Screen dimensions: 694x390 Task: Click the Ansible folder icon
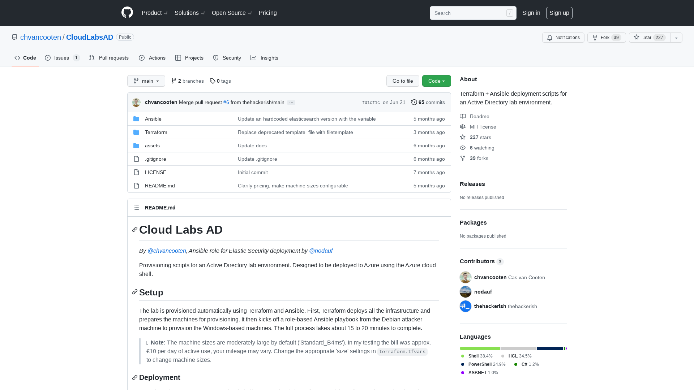(x=136, y=119)
